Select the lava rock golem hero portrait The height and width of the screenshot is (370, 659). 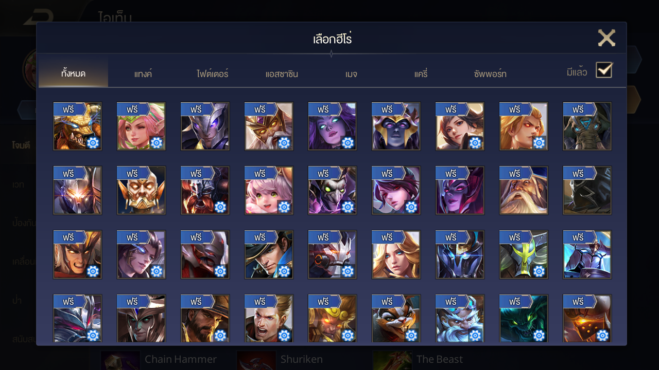click(x=587, y=318)
